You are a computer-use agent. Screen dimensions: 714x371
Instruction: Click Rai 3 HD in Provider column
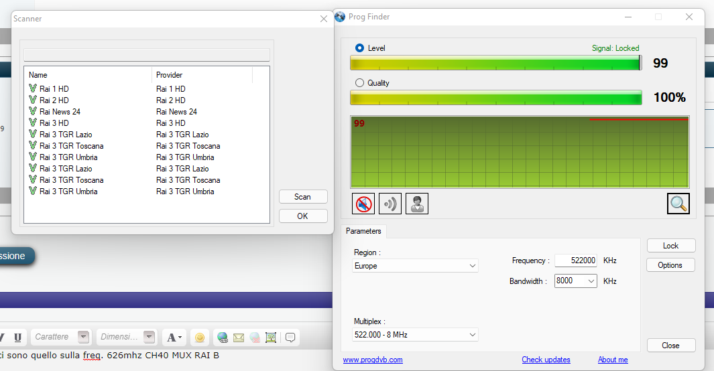171,123
